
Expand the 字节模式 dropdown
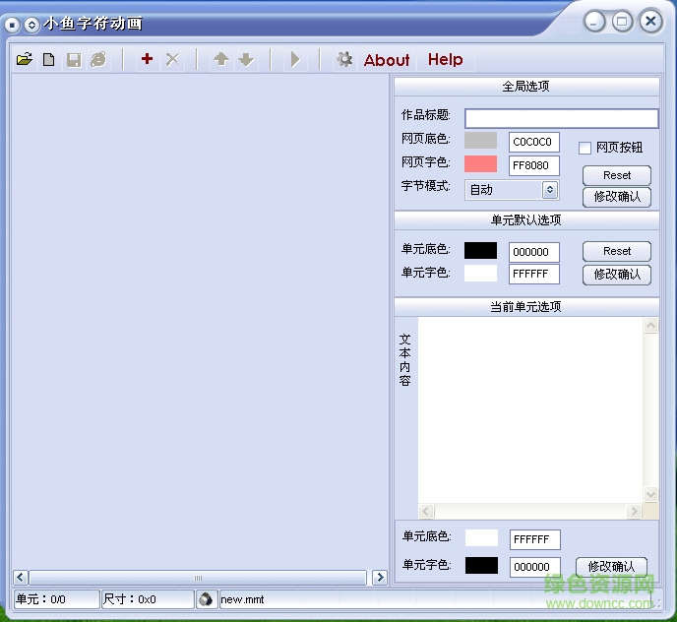pyautogui.click(x=549, y=190)
